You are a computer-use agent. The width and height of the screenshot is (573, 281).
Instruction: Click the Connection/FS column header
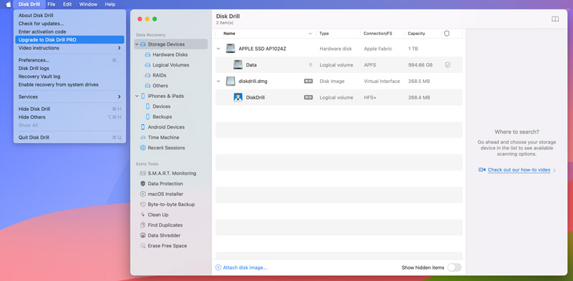point(378,34)
